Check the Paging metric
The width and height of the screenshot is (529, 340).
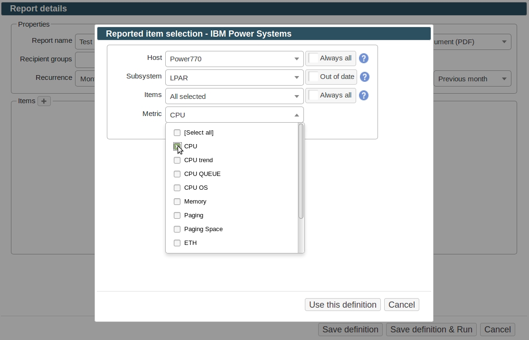pyautogui.click(x=177, y=215)
